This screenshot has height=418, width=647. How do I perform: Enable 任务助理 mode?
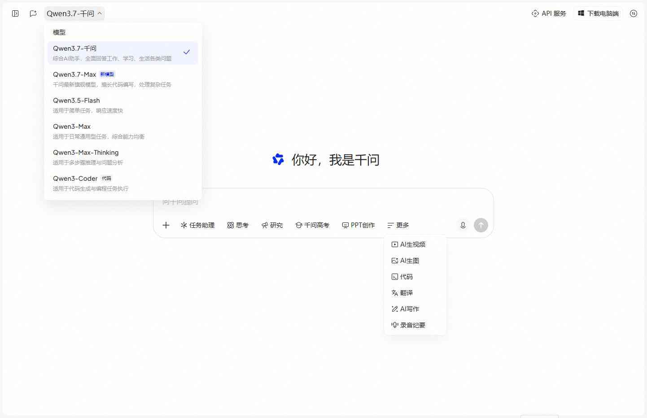coord(198,225)
